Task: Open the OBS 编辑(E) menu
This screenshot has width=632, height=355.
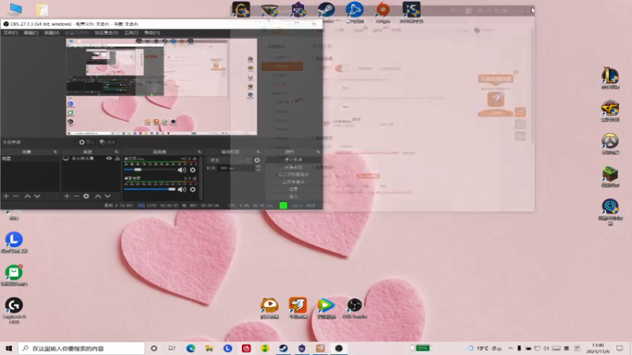Action: point(31,32)
